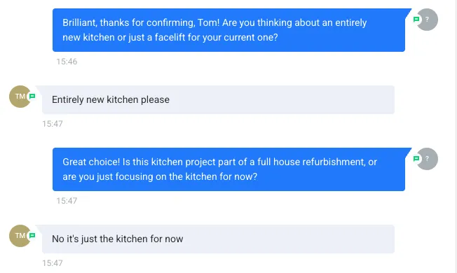457x273 pixels.
Task: Open the gray question-mark avatar next to the 'Great choice!' message
Action: [x=427, y=159]
